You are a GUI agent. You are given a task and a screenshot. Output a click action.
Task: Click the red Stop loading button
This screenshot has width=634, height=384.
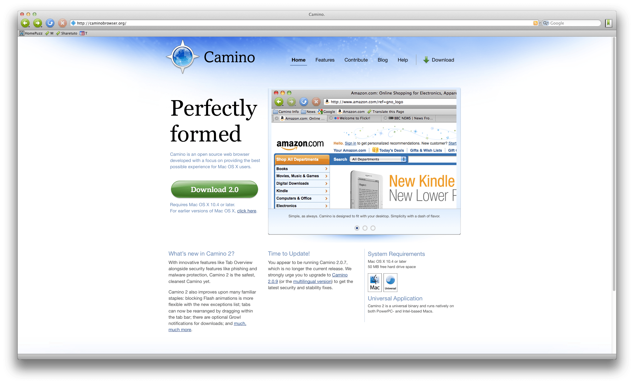62,23
